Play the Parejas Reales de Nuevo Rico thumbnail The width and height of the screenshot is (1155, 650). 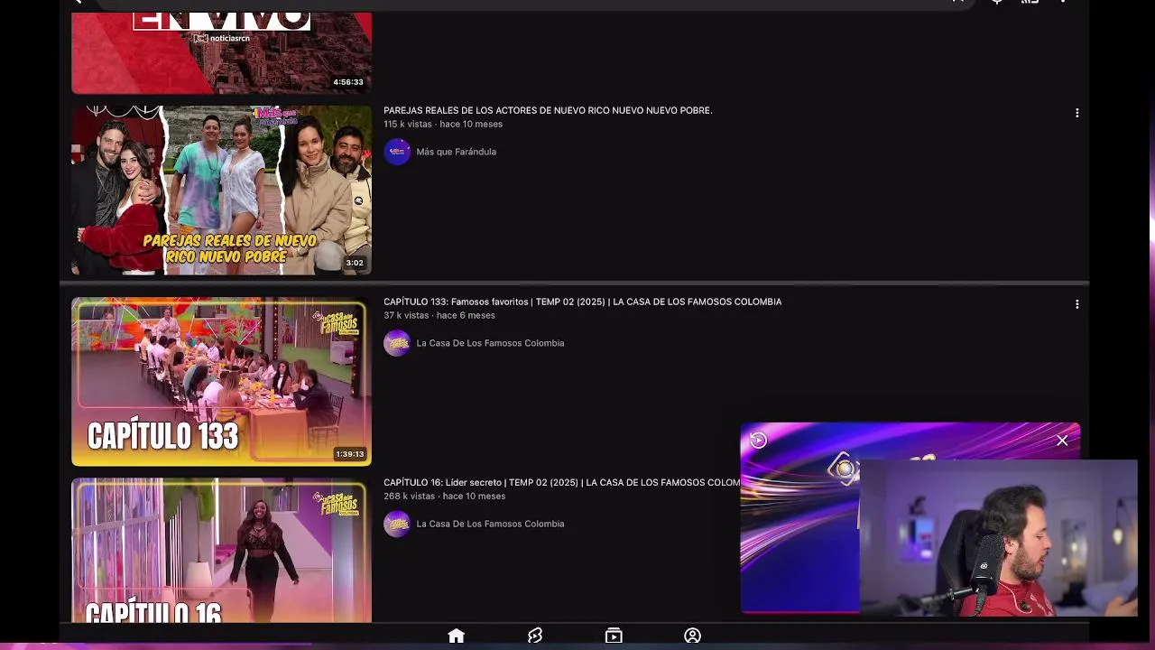(x=221, y=190)
